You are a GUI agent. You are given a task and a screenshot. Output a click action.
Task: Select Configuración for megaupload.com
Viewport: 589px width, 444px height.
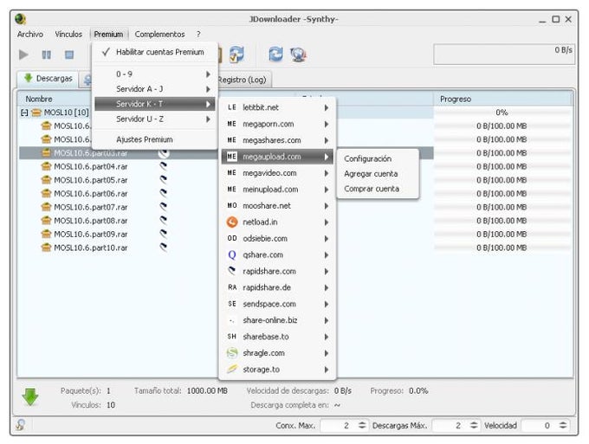(368, 158)
